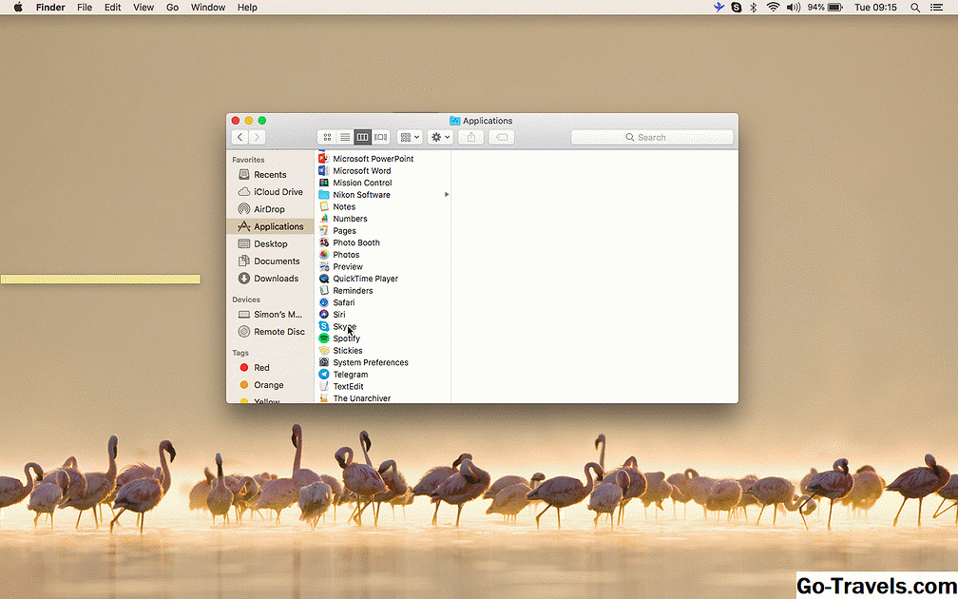Screen dimensions: 958x599
Task: Select the Red tag in the sidebar
Action: point(261,368)
